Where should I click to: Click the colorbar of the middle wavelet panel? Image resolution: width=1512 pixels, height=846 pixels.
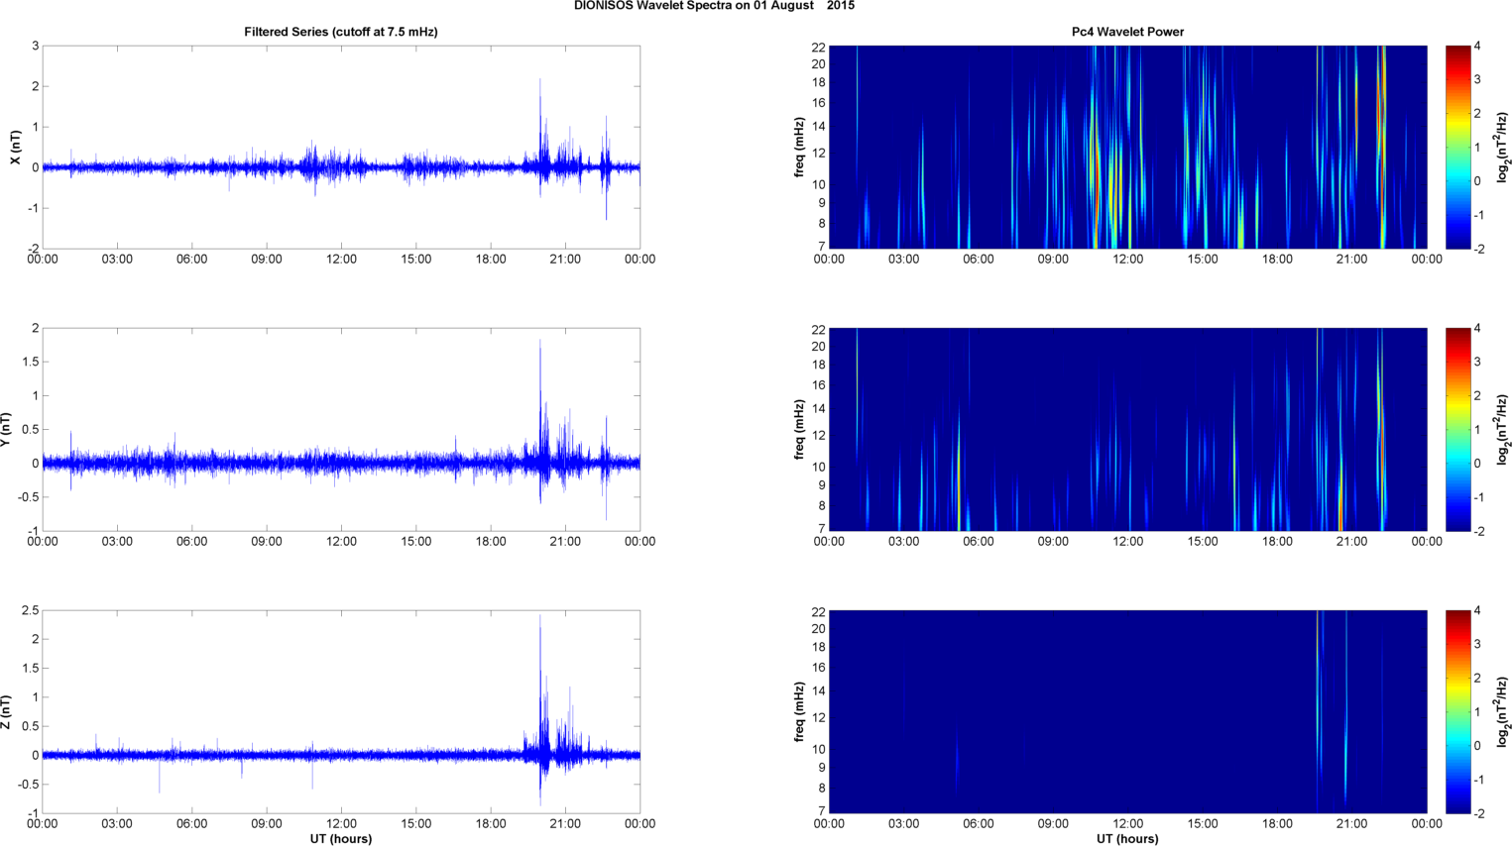(1457, 430)
